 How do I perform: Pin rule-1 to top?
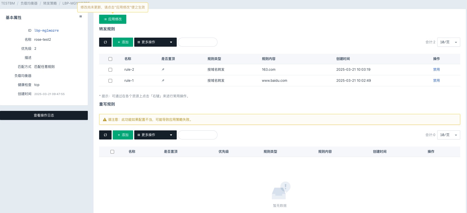[163, 81]
